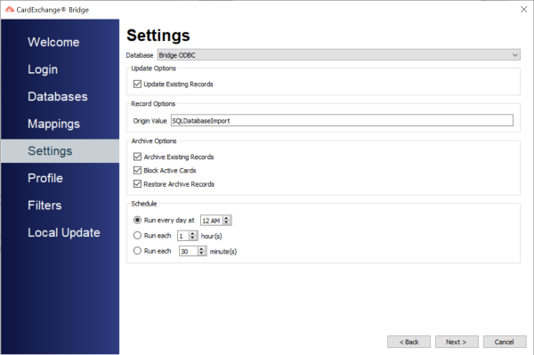Click the 12 AM time spinner arrows
The width and height of the screenshot is (534, 355).
click(226, 221)
